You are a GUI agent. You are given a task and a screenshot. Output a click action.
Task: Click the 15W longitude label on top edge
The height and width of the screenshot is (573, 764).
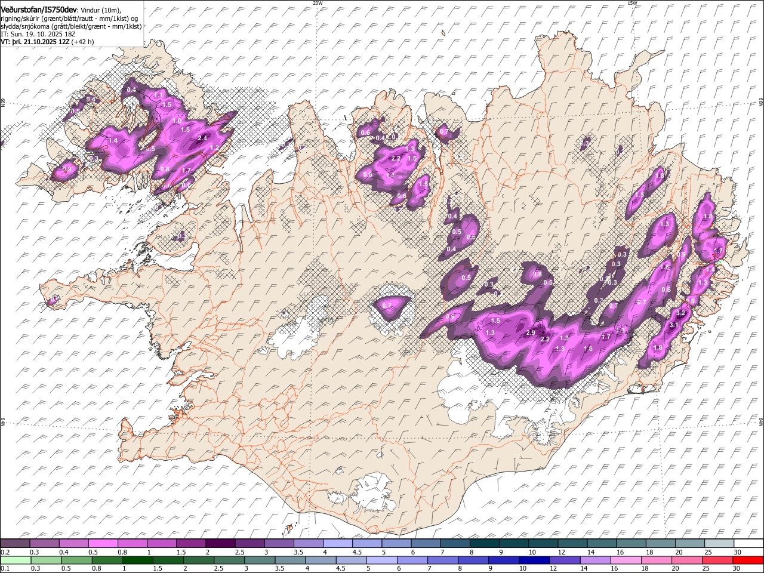click(632, 3)
